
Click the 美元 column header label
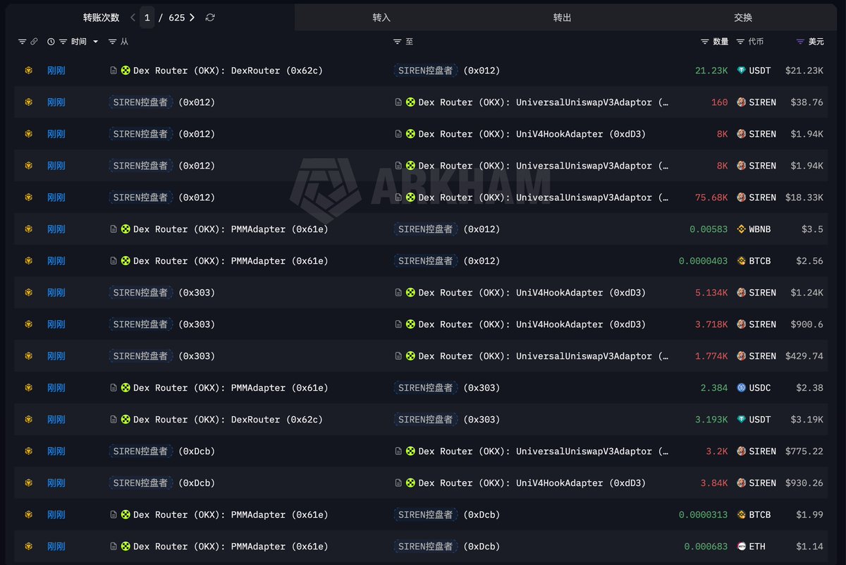pos(816,42)
